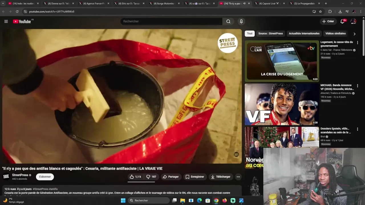Open the C dans l'air channel link
This screenshot has height=205, width=365.
click(336, 50)
